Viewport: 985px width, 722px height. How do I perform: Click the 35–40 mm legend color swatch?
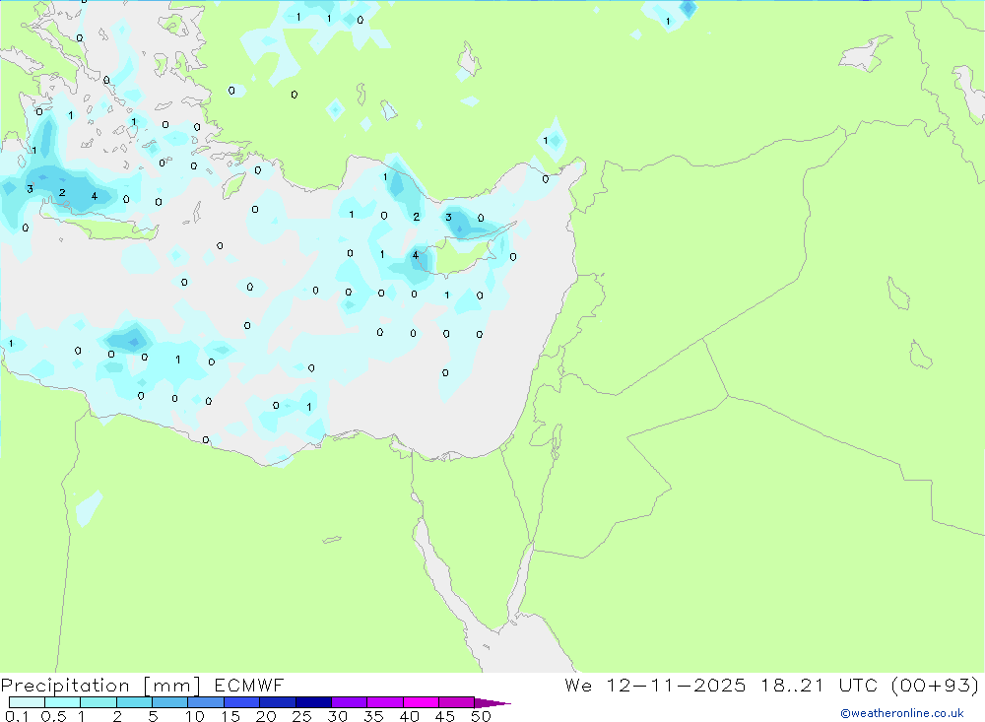[384, 702]
